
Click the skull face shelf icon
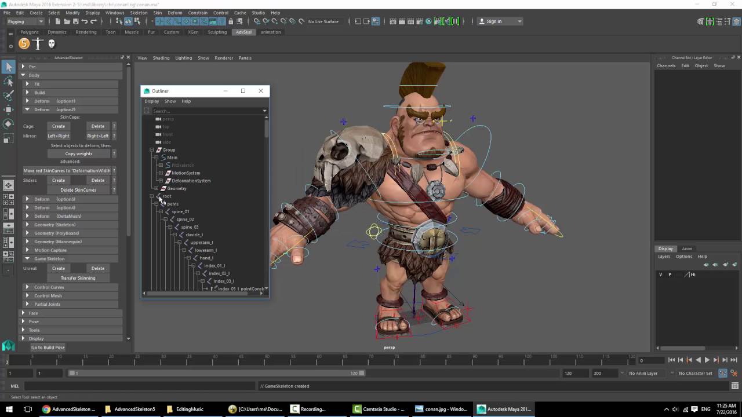tap(51, 43)
